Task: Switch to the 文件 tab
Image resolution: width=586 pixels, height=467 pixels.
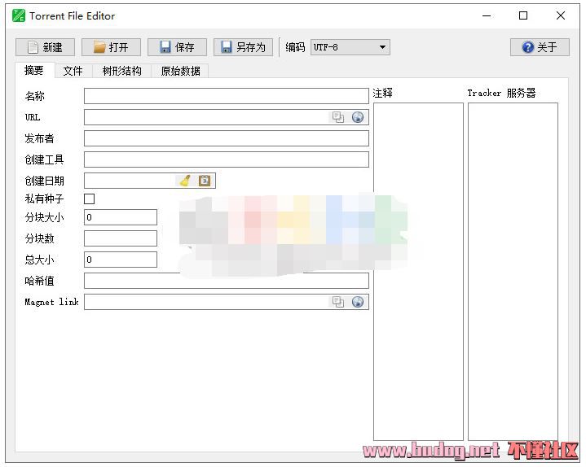Action: [x=73, y=71]
